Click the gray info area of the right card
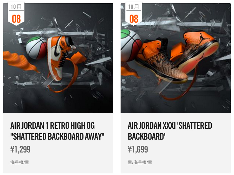The width and height of the screenshot is (234, 175). point(175,143)
